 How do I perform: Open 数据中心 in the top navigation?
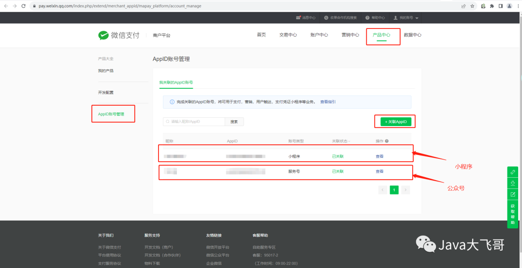(412, 35)
